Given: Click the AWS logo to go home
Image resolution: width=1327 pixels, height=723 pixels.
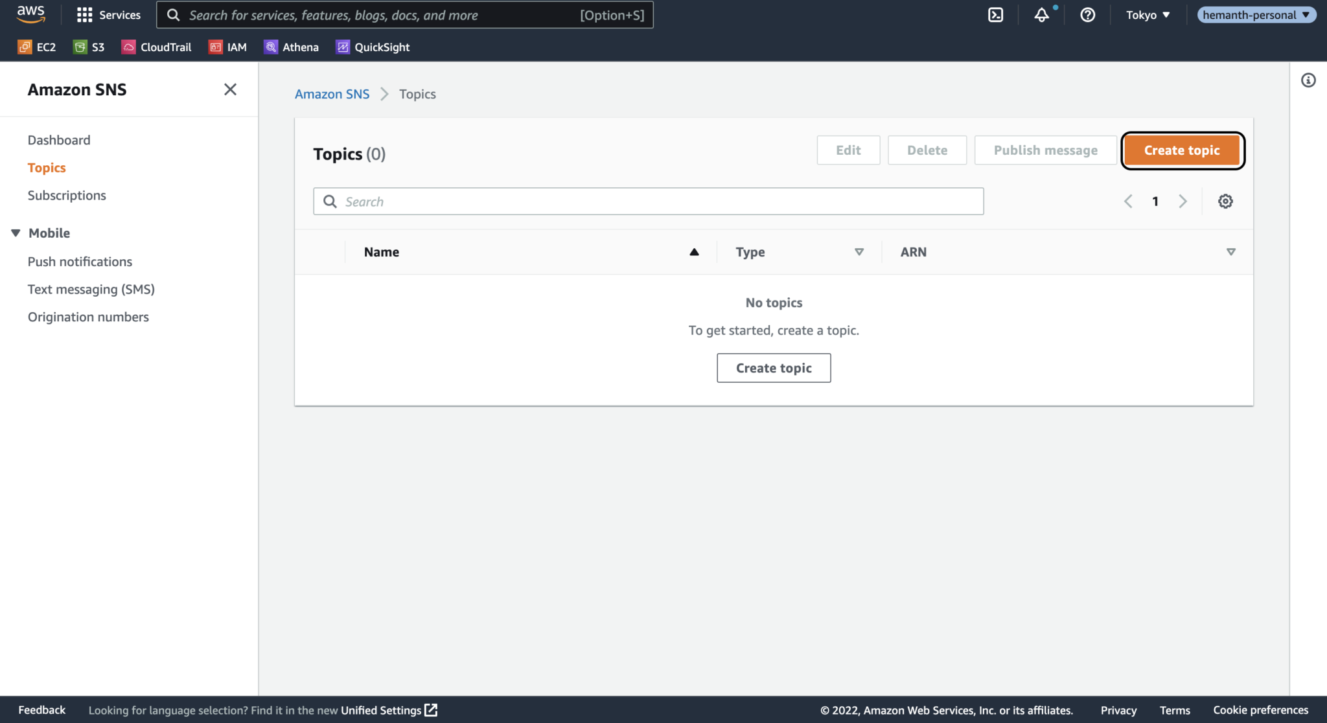Looking at the screenshot, I should click(30, 14).
